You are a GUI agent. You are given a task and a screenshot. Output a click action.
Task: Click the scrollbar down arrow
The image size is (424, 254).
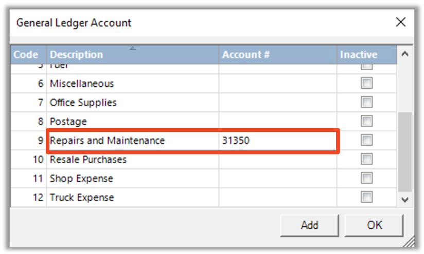pos(405,200)
